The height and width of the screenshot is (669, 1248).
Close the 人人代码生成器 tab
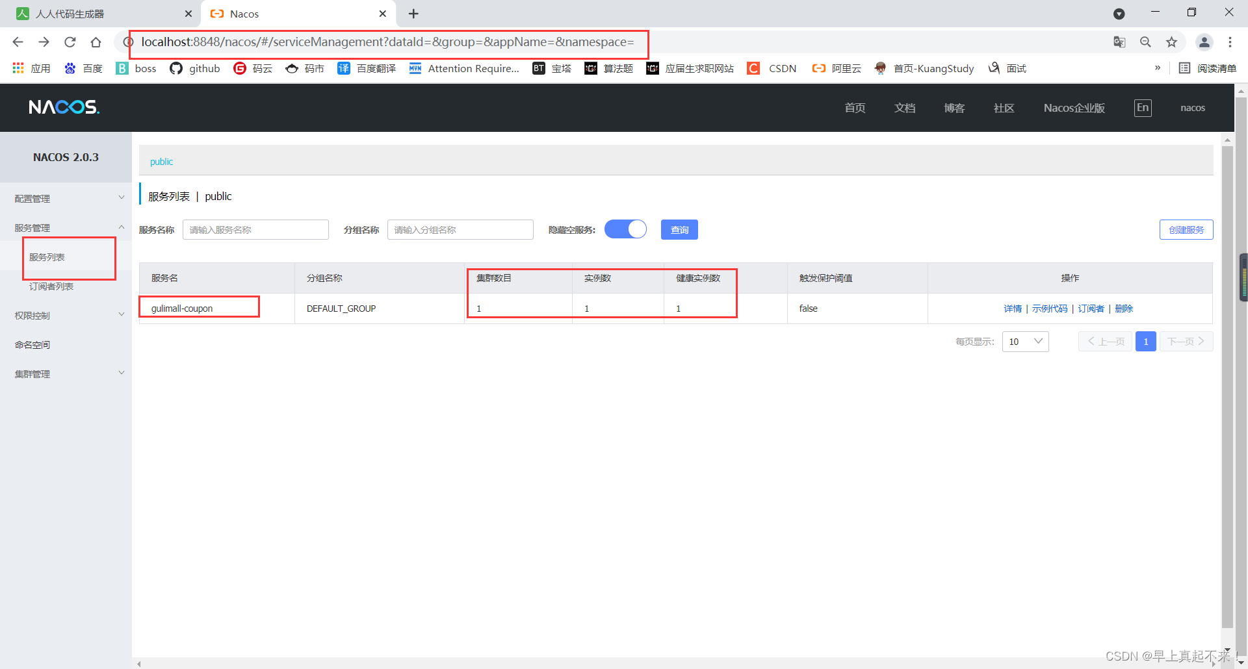(x=188, y=14)
